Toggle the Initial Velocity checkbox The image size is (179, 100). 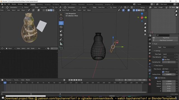point(156,78)
